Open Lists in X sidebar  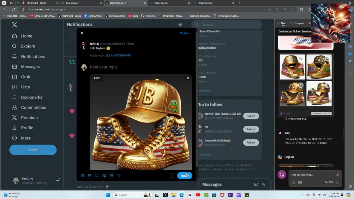pyautogui.click(x=21, y=87)
